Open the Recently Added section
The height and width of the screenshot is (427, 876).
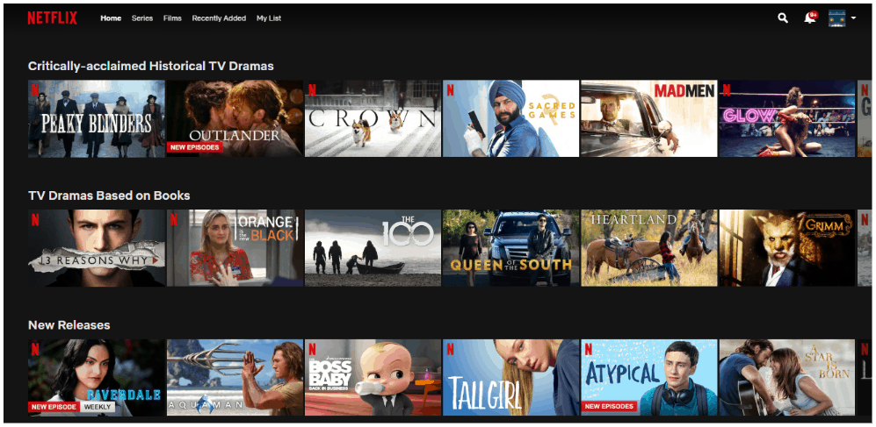coord(219,18)
